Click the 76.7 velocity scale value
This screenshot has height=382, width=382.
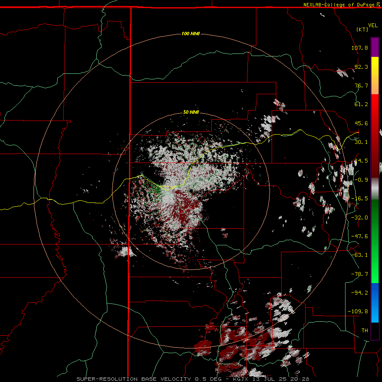coord(361,85)
